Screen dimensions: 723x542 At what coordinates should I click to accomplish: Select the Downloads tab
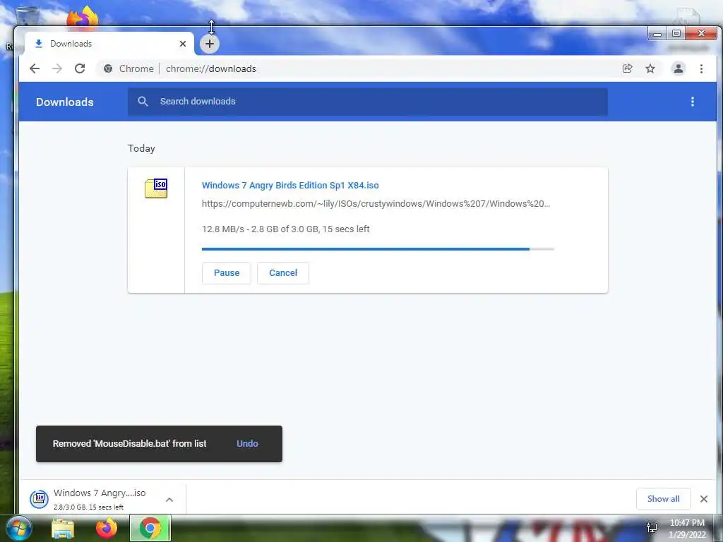tap(109, 44)
